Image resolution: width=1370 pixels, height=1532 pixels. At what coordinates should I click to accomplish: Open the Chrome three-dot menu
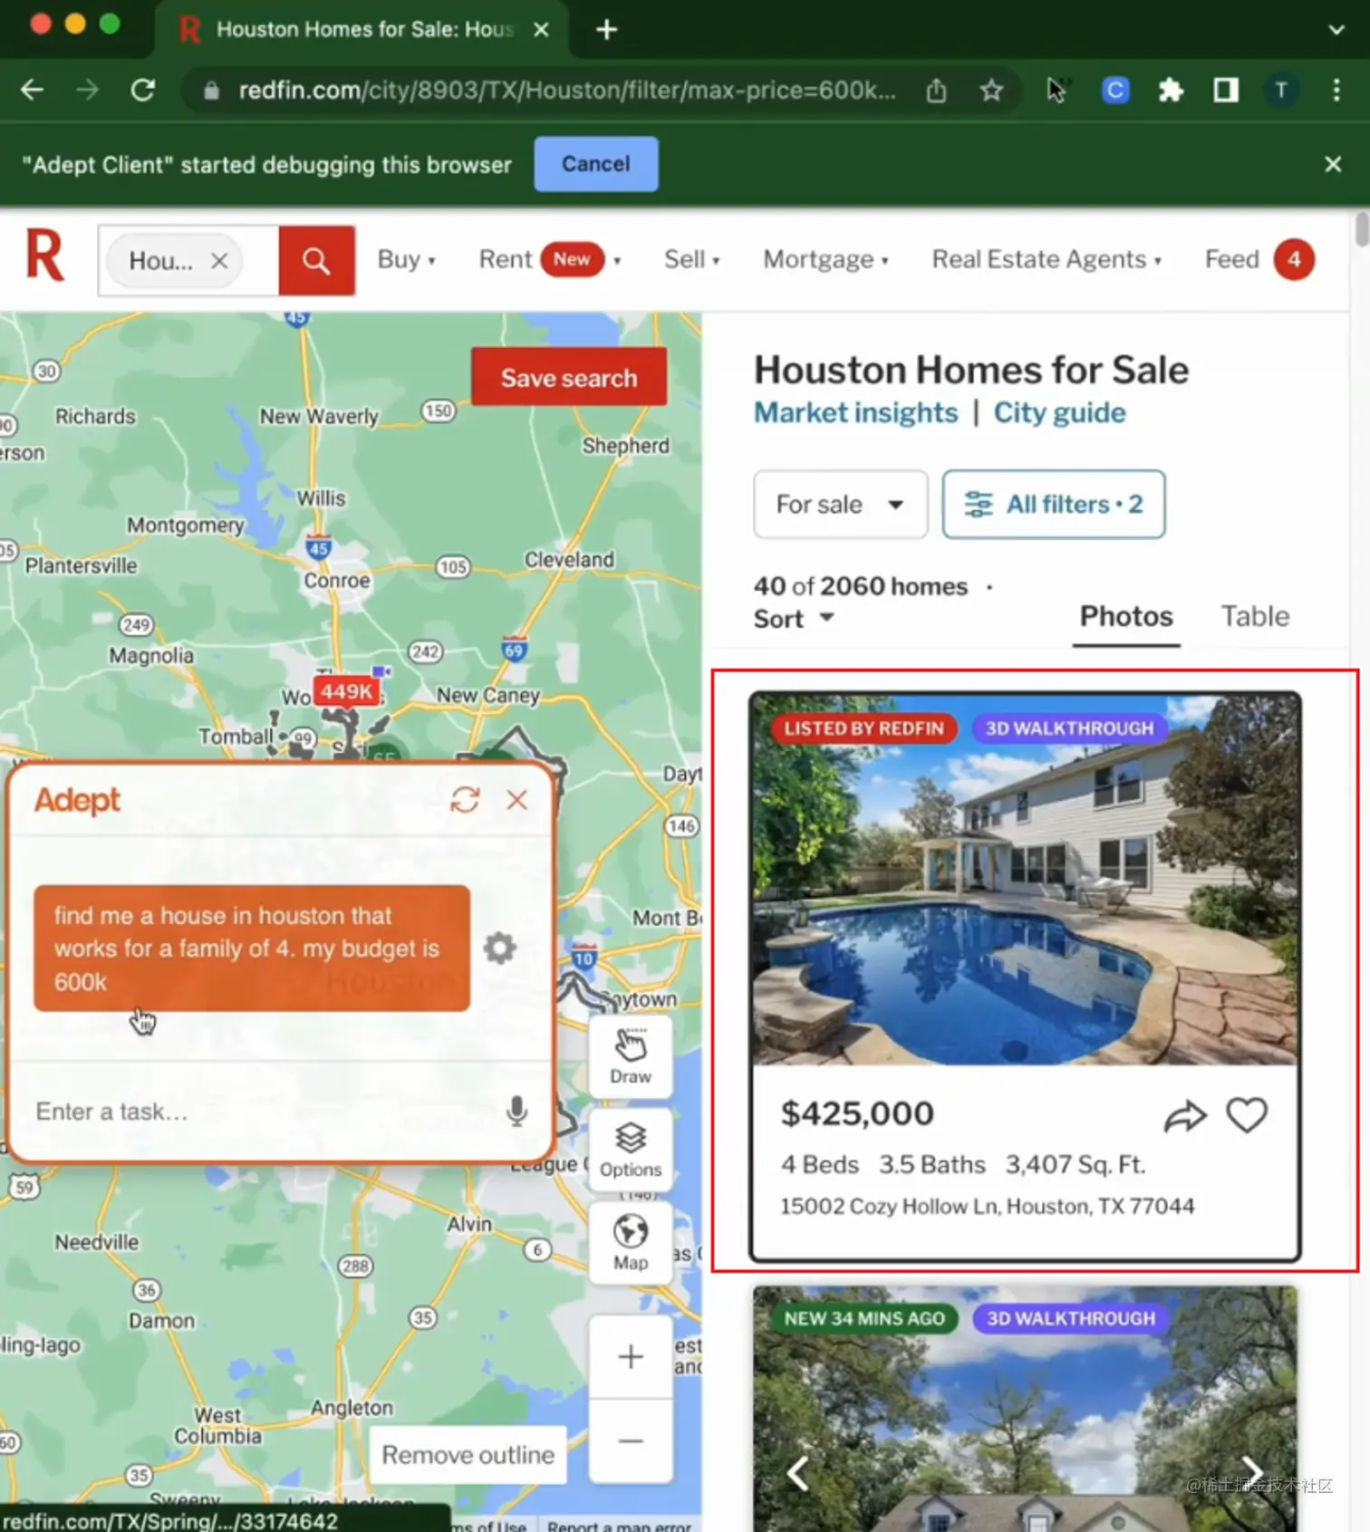[1336, 90]
